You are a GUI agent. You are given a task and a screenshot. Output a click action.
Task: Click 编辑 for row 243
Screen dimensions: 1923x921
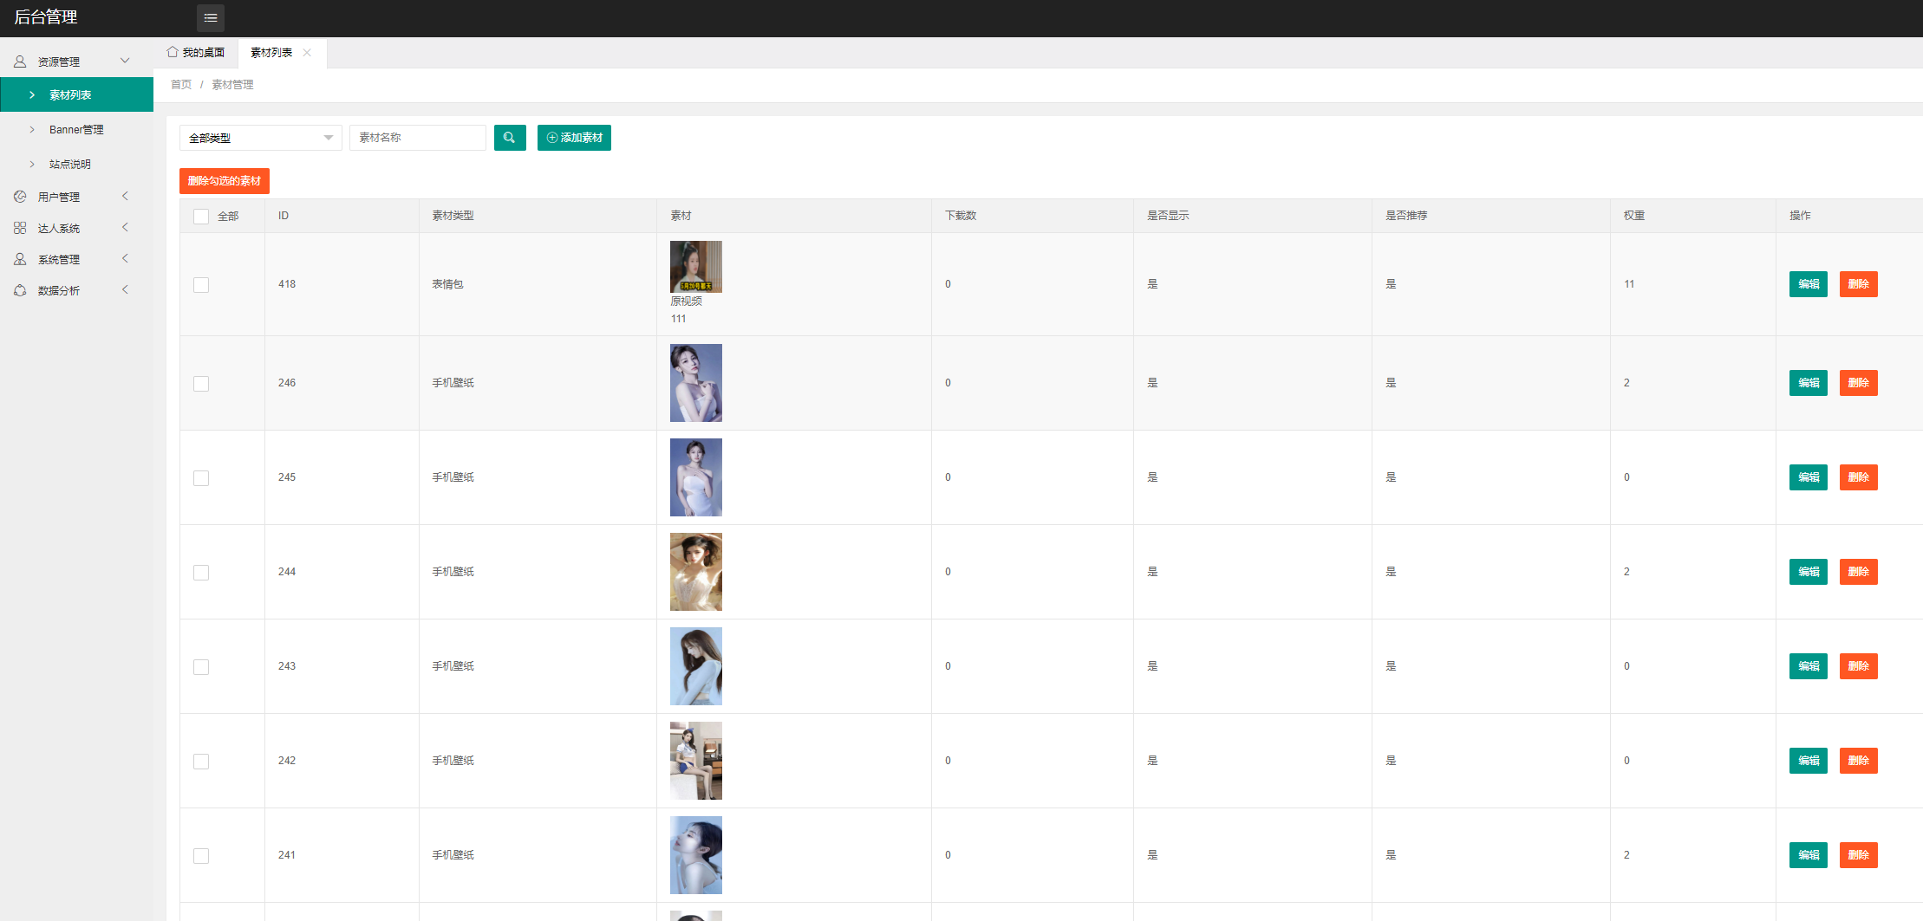(x=1809, y=666)
